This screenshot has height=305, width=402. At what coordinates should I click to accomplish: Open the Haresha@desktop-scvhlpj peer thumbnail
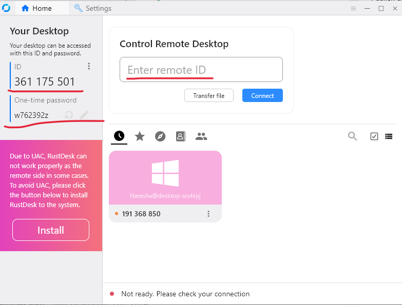(x=165, y=178)
